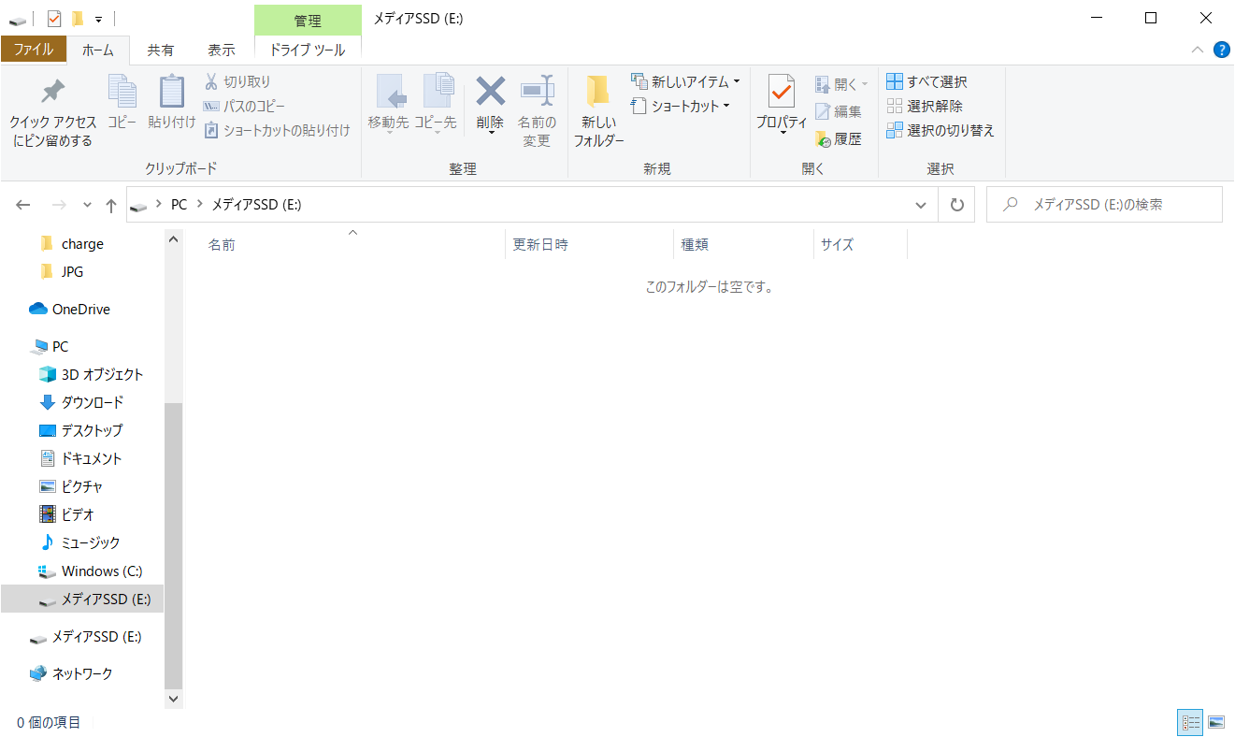
Task: Open the Properties icon in ribbon
Action: click(x=781, y=92)
